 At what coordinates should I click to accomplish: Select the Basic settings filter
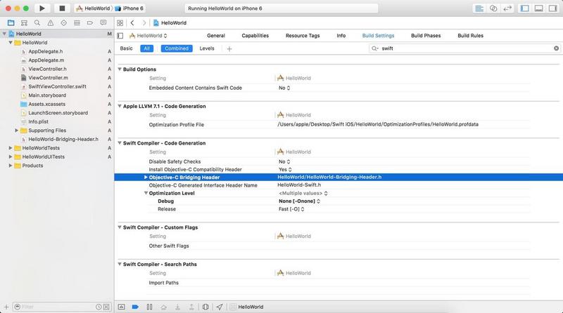126,48
